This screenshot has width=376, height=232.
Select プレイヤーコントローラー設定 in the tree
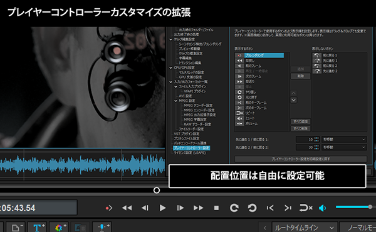point(191,148)
